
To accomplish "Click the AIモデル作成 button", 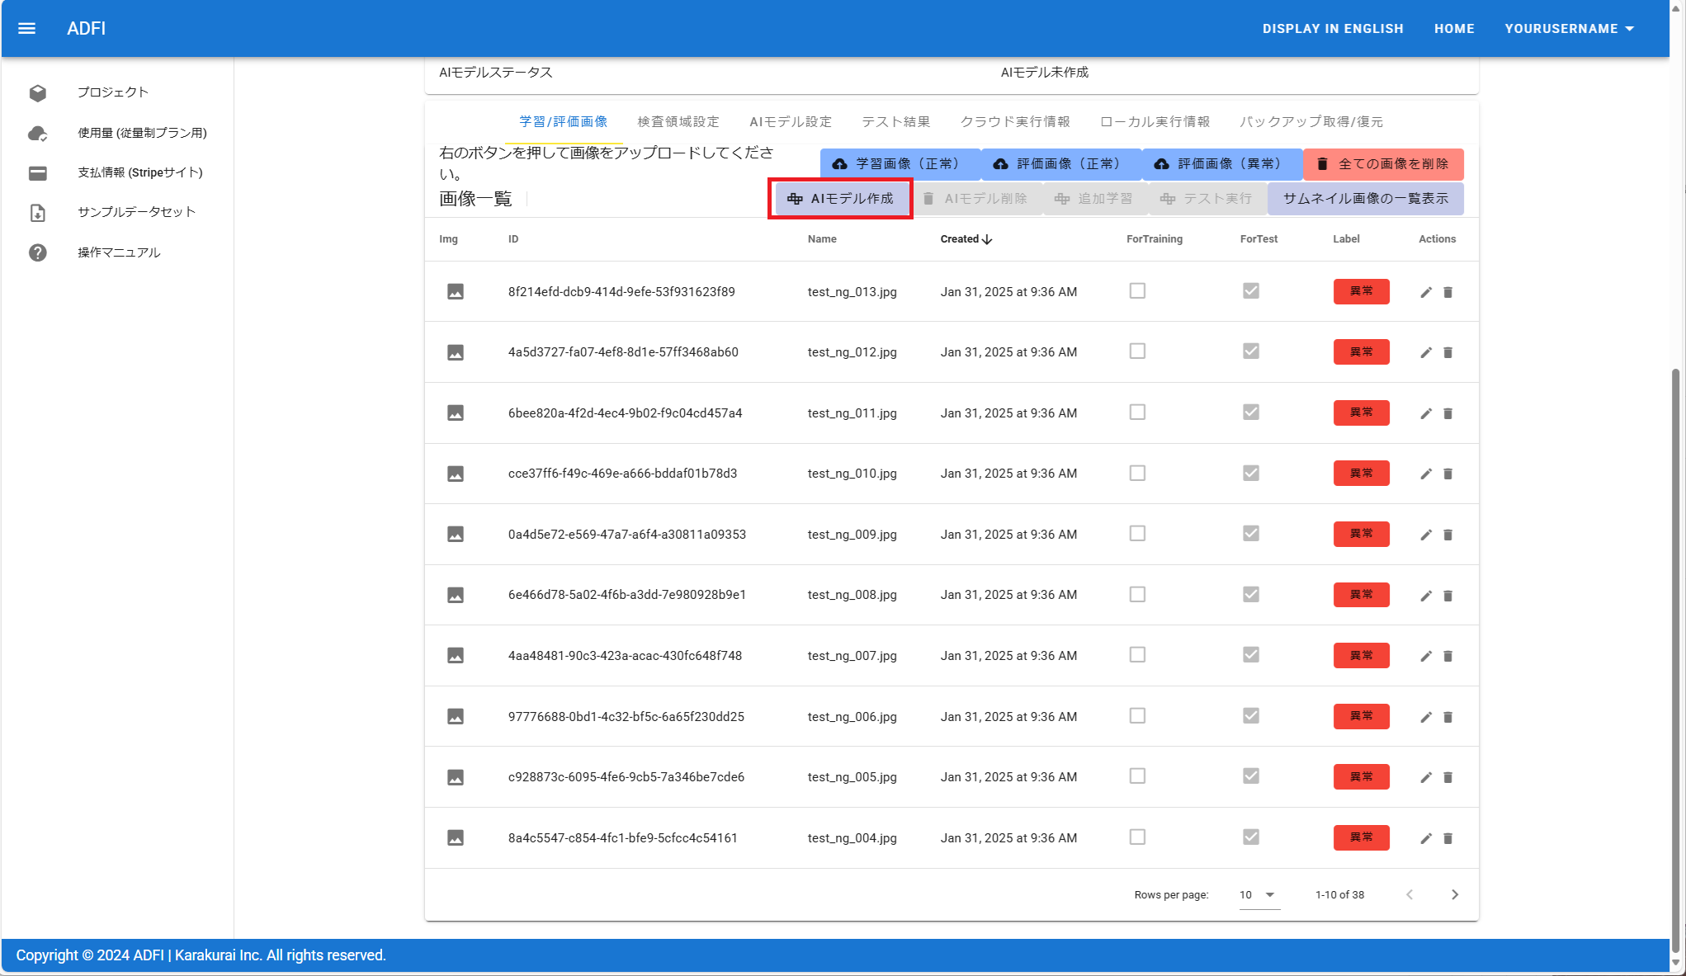I will [841, 199].
